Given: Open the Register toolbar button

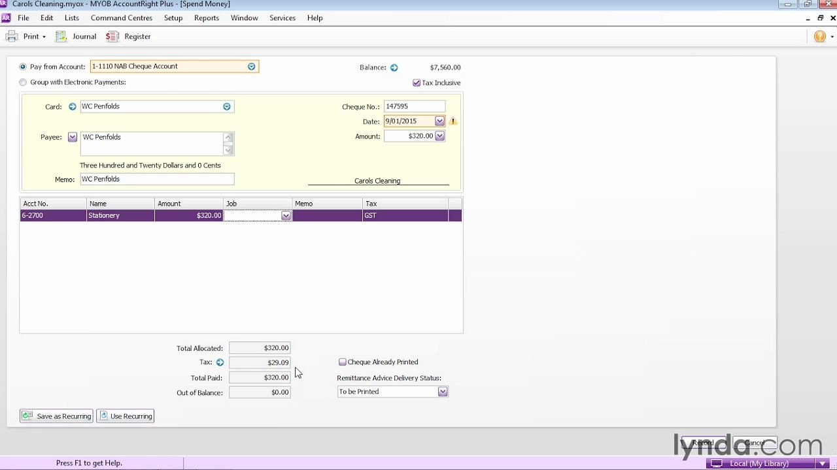Looking at the screenshot, I should click(x=128, y=37).
